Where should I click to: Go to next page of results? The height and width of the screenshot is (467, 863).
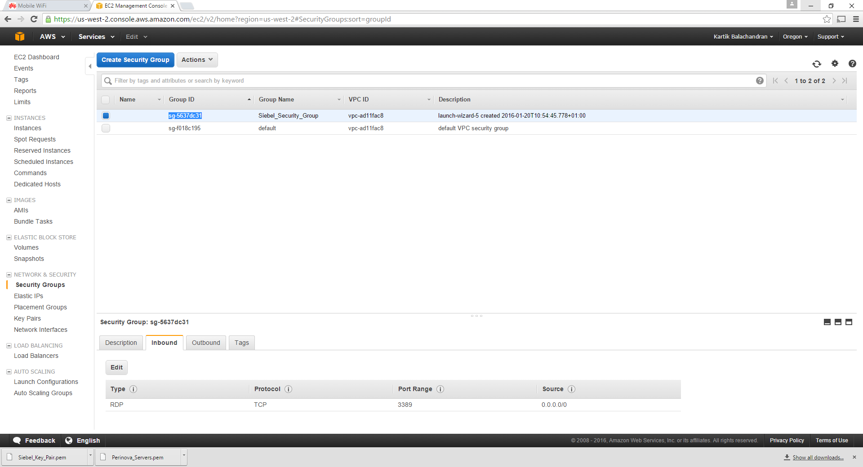834,81
